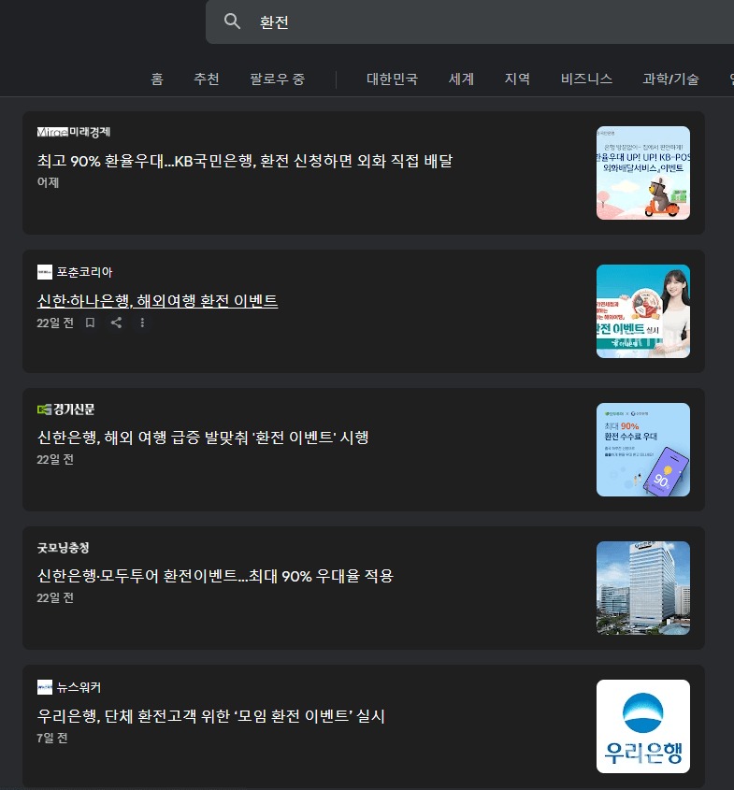Bookmark the 포춘코리아 article
Image resolution: width=734 pixels, height=790 pixels.
pos(90,323)
